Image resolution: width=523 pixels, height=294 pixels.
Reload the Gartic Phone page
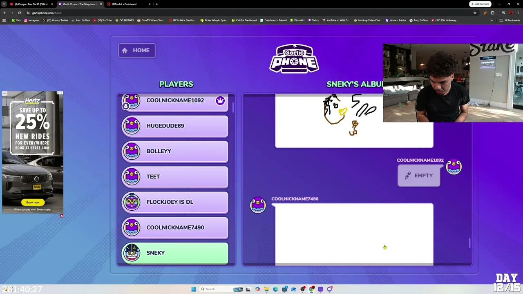19,13
